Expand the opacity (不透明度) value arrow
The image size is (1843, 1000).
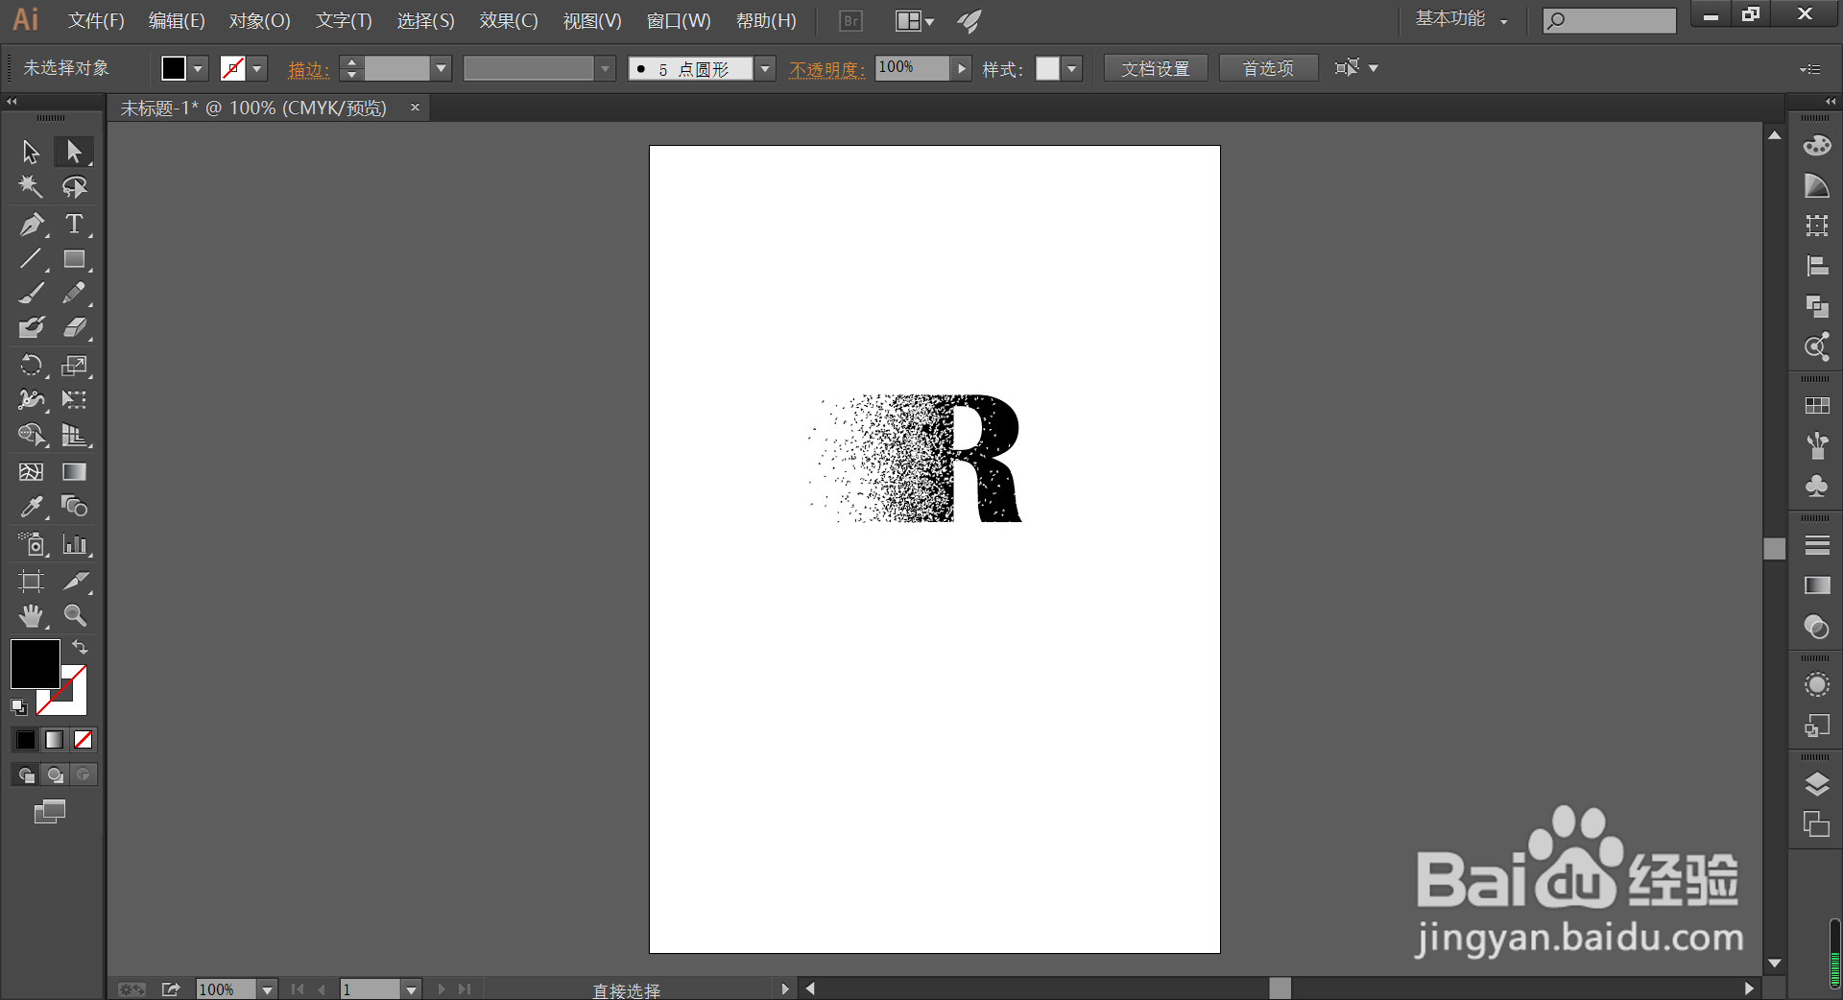[962, 68]
